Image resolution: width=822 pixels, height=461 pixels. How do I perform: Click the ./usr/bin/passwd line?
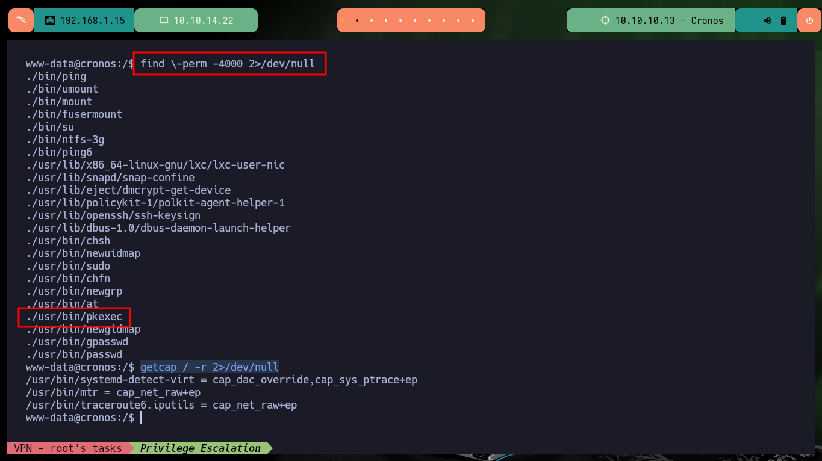(74, 354)
